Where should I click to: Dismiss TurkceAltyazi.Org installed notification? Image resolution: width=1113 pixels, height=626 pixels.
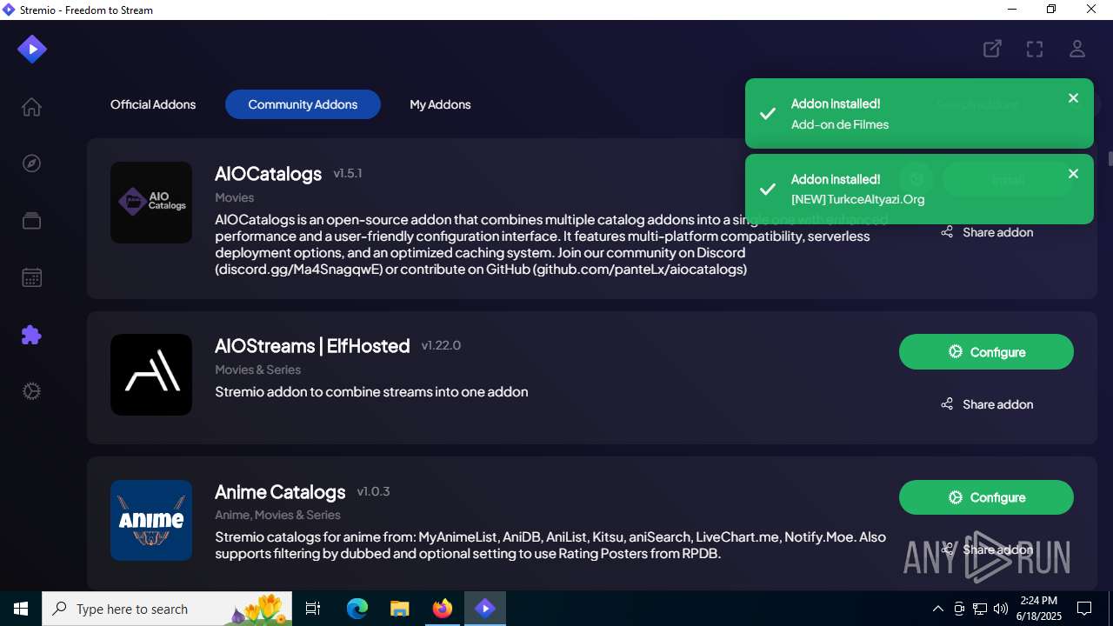coord(1073,174)
